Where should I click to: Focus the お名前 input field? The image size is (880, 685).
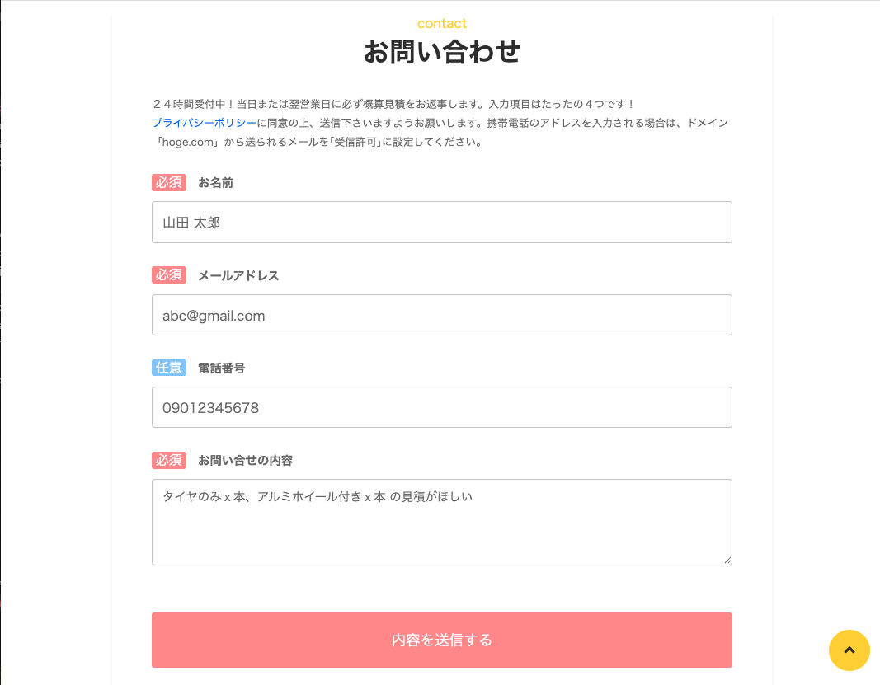[x=441, y=223]
